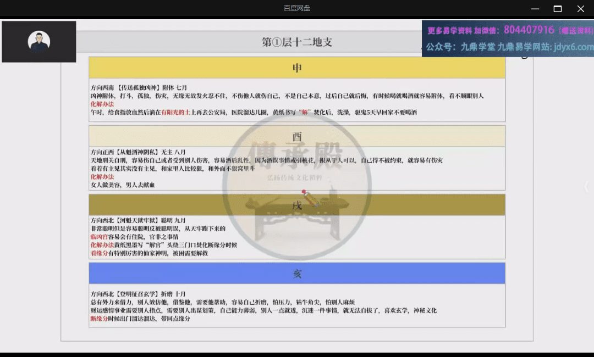Click the red 断缘分 text in 亥 section
The image size is (594, 357).
[99, 319]
